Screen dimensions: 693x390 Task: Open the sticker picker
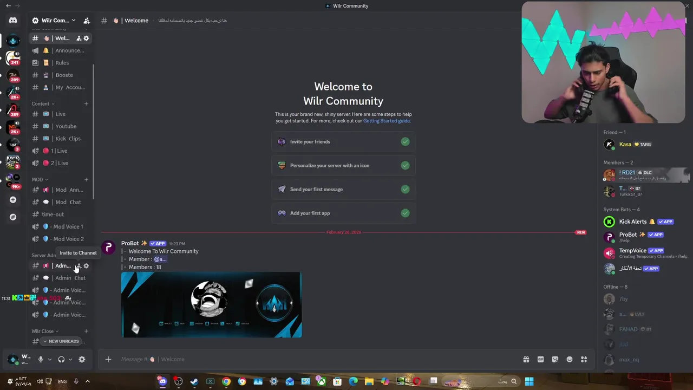coord(555,359)
